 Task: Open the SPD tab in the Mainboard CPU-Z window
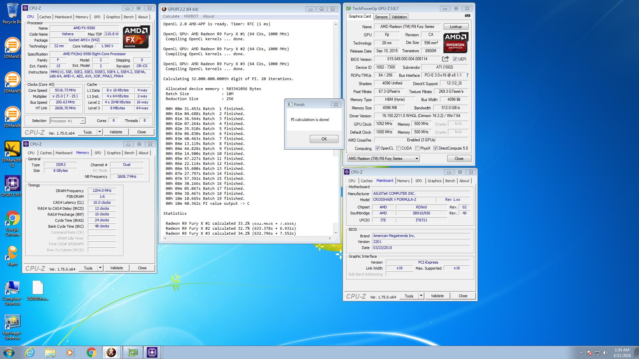coord(418,181)
